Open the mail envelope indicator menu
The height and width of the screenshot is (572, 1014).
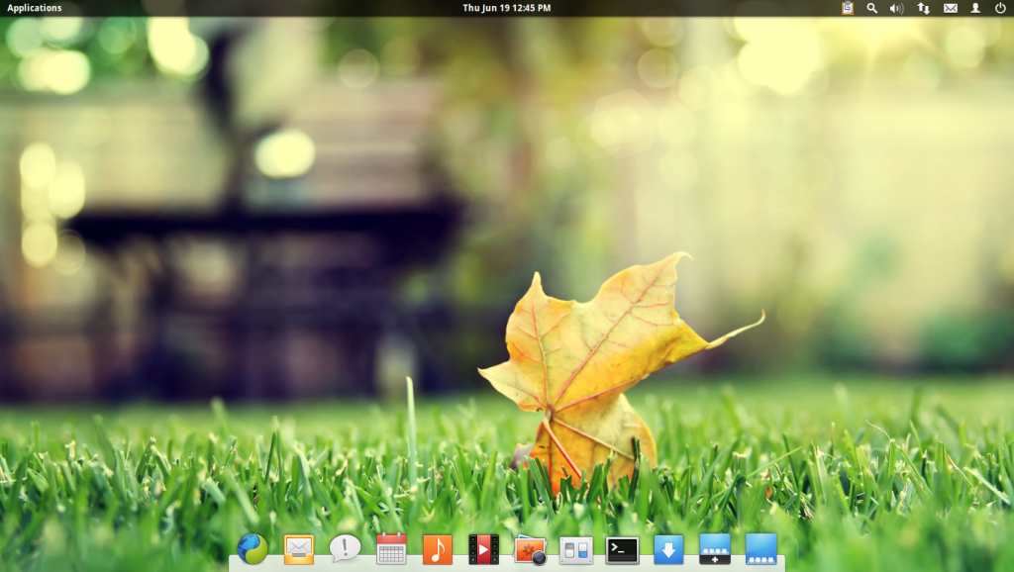[x=951, y=8]
